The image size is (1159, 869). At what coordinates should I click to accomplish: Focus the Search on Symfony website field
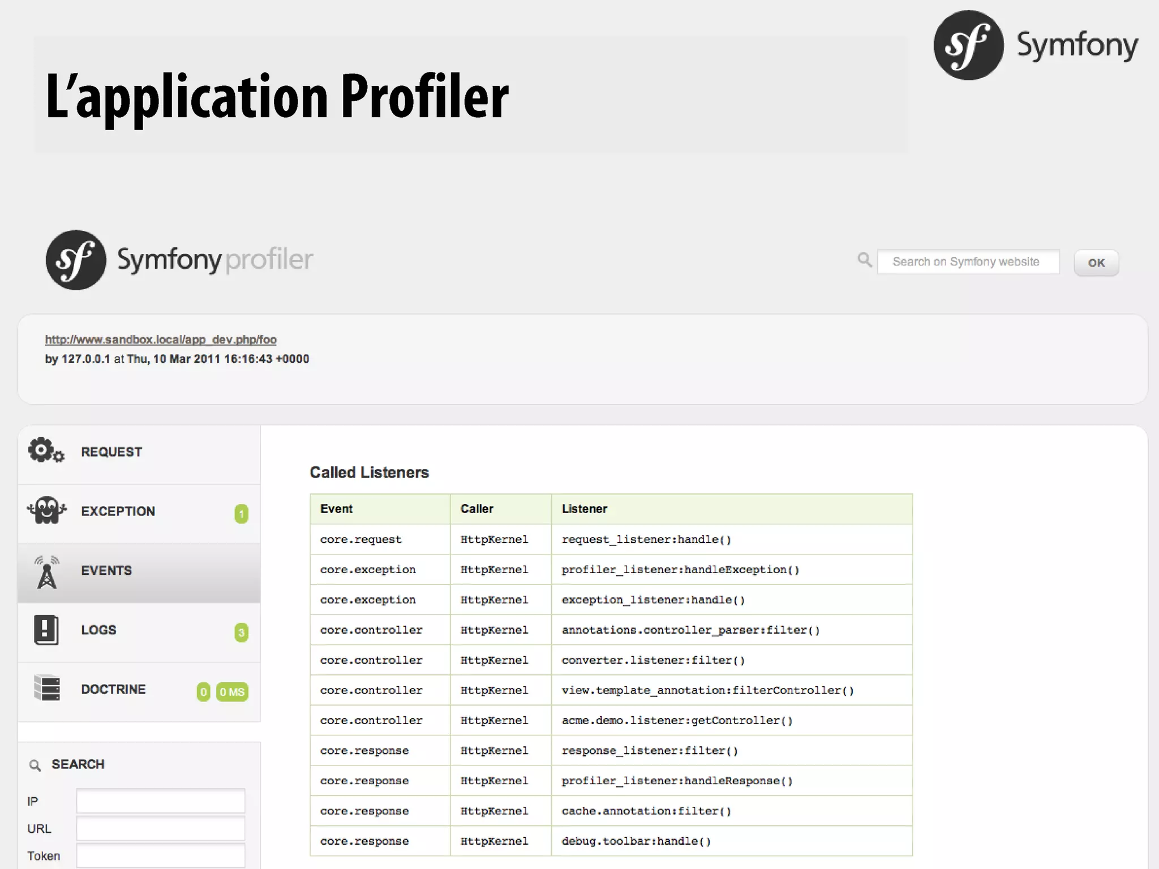click(968, 262)
